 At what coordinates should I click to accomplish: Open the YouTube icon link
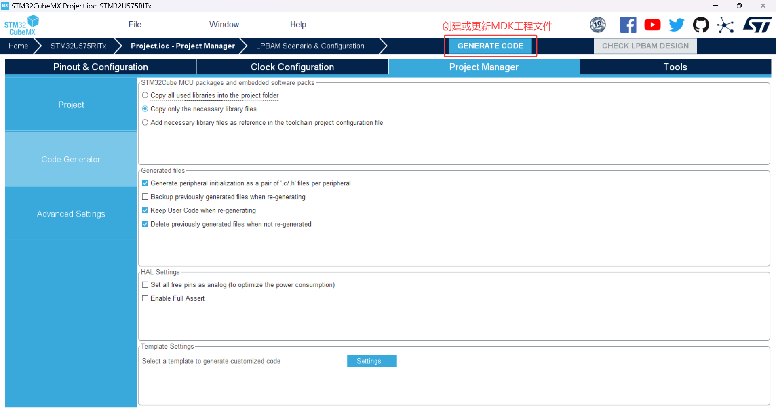(652, 25)
